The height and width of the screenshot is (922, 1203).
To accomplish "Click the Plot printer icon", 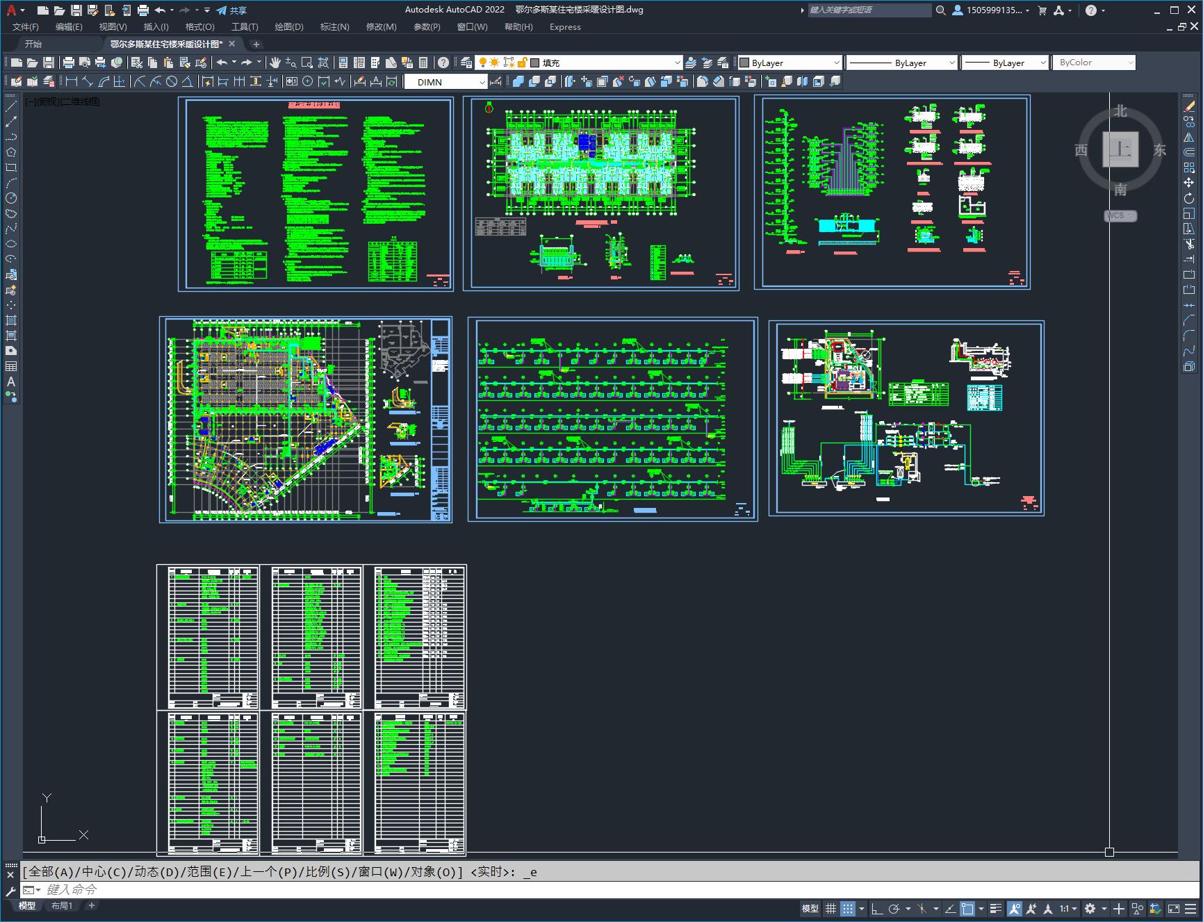I will coord(68,63).
